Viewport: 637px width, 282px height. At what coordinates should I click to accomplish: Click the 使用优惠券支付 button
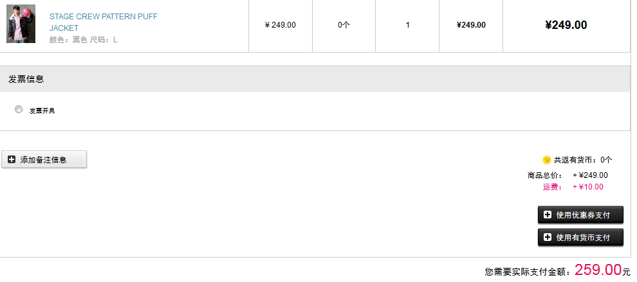580,215
